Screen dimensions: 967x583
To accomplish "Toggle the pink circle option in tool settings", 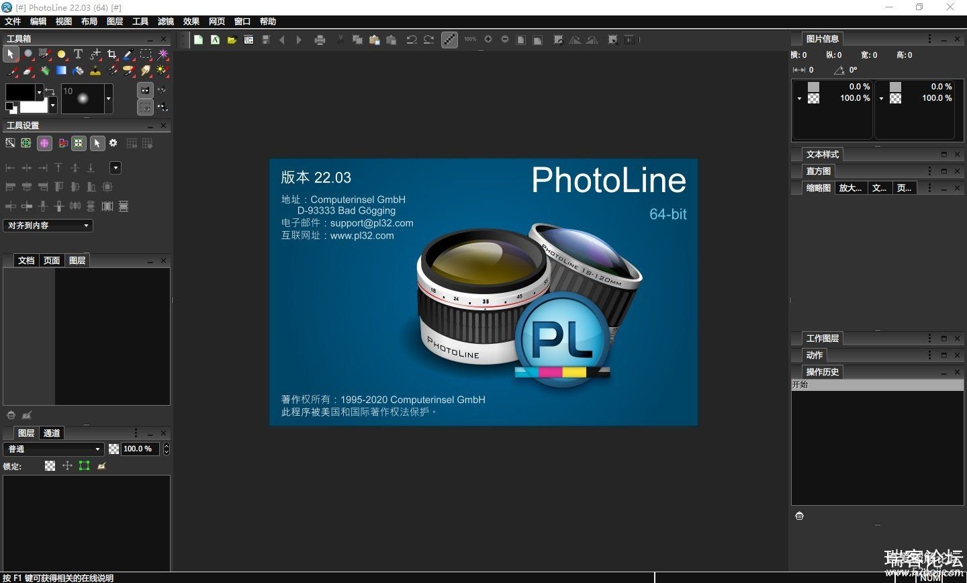I will point(44,143).
